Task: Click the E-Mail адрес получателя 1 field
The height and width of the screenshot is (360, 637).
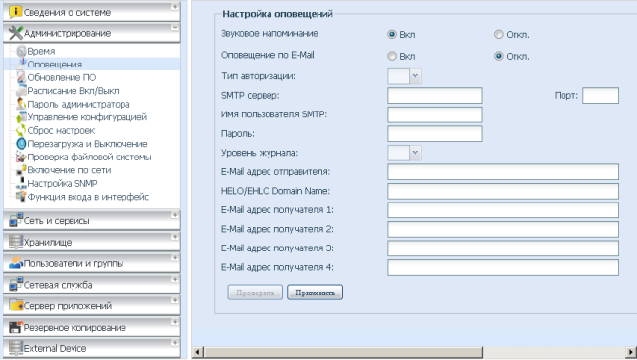Action: pyautogui.click(x=503, y=210)
